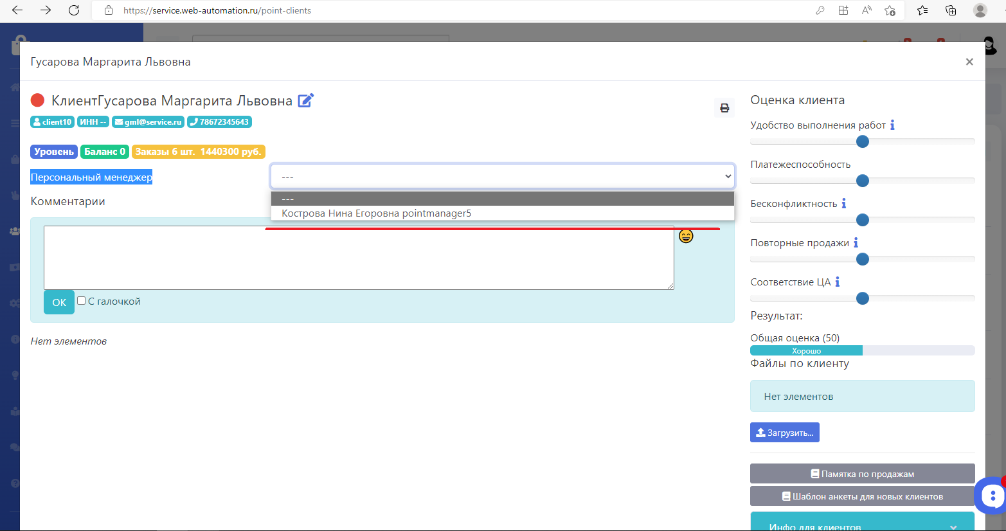The image size is (1006, 531).
Task: Click the Загрузить file upload button
Action: [x=784, y=433]
